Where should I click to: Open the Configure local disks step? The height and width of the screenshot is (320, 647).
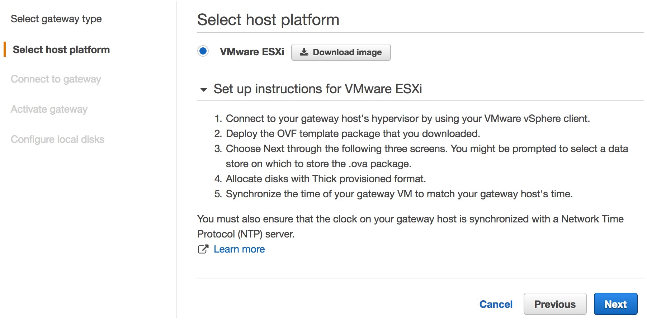coord(57,139)
